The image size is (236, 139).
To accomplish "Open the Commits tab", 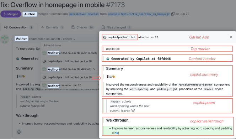I will 52,27.
